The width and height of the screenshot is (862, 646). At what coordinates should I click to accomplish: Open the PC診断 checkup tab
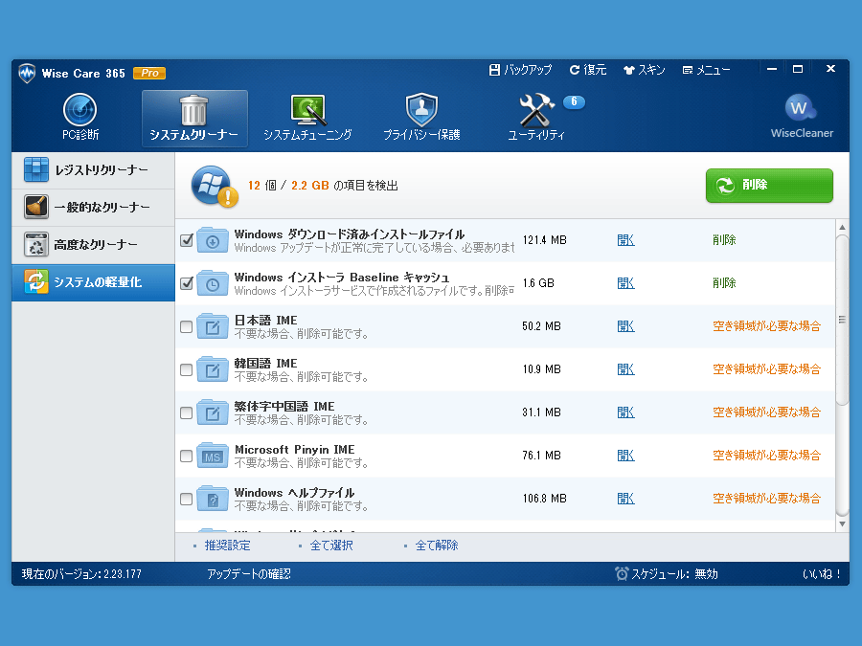point(80,118)
